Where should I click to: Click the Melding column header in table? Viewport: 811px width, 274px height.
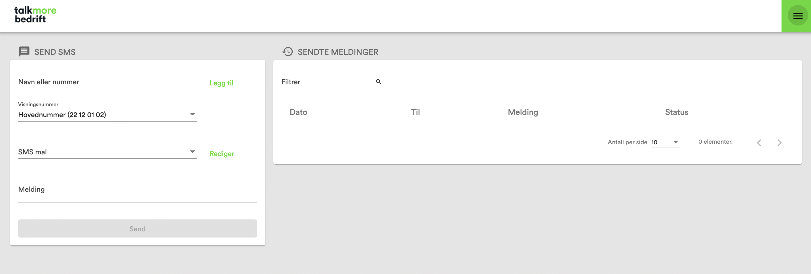pyautogui.click(x=523, y=112)
